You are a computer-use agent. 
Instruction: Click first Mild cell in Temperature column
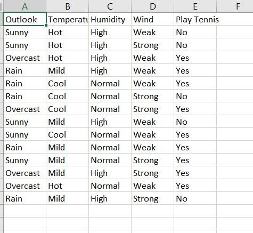pos(67,70)
